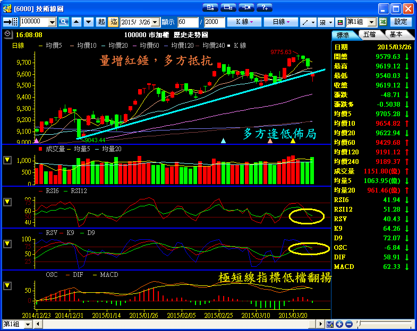Expand the 日線 period dropdown
This screenshot has height=331, width=417.
(x=281, y=22)
